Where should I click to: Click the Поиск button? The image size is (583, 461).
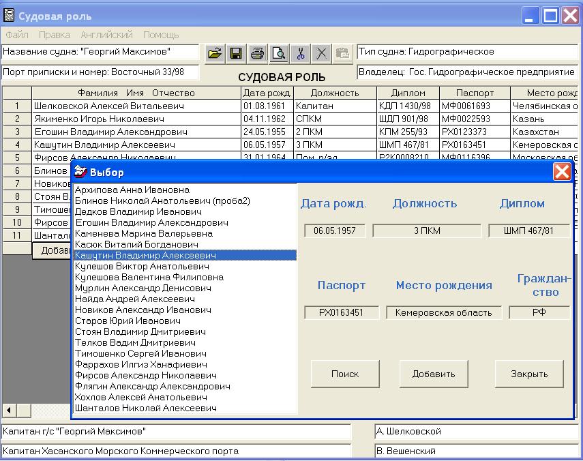pos(345,374)
